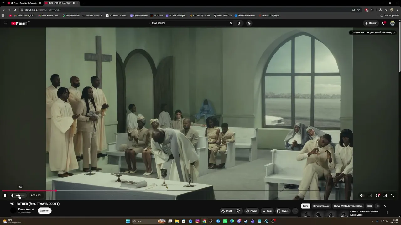The image size is (401, 225).
Task: Click the address bar URL
Action: (x=43, y=10)
